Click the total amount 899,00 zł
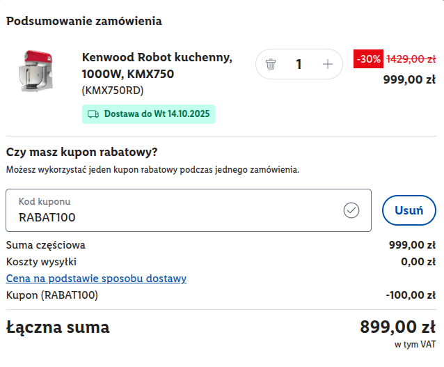This screenshot has width=444, height=367. [397, 327]
